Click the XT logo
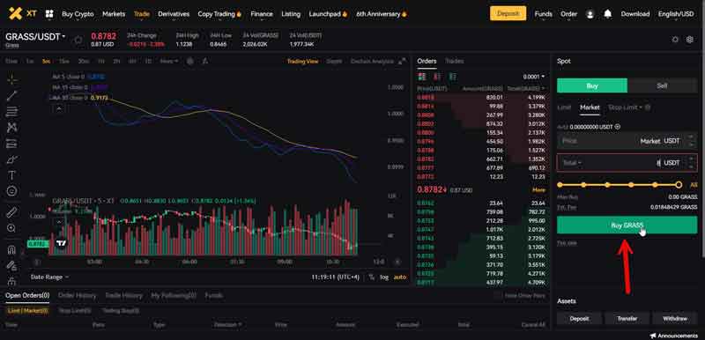The width and height of the screenshot is (705, 340). [23, 13]
